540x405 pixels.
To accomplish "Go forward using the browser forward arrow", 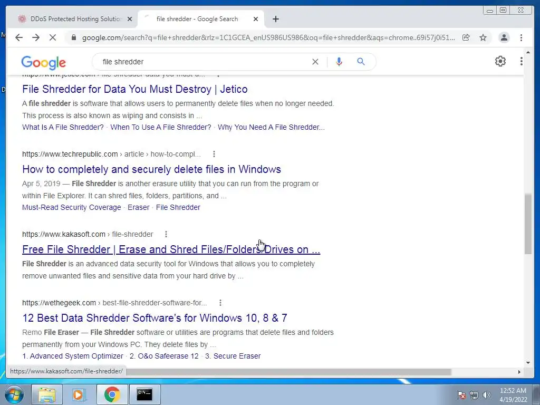I will click(x=36, y=37).
